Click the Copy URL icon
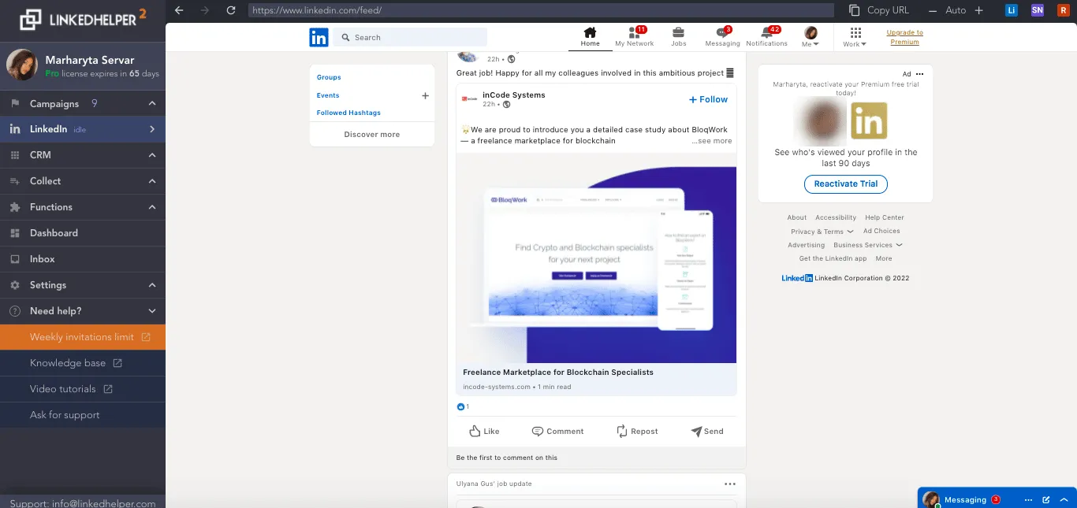The height and width of the screenshot is (508, 1077). [855, 10]
